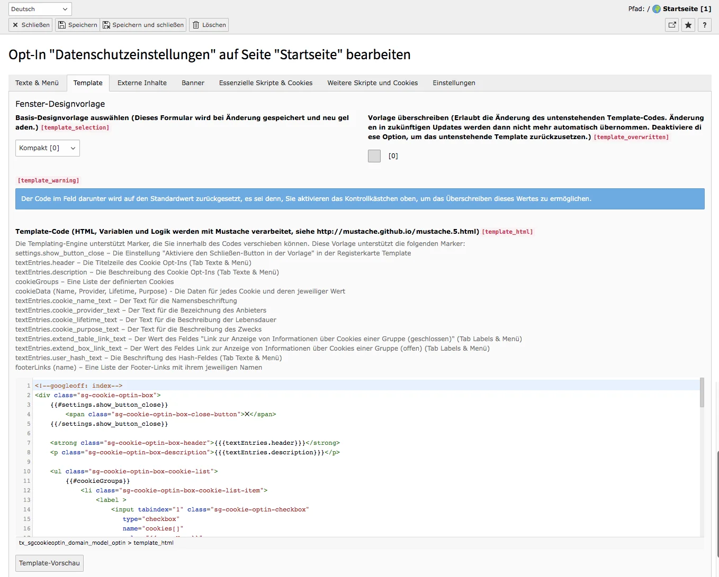Screen dimensions: 719x577
Task: Open record in new window via arrow icon
Action: 671,25
